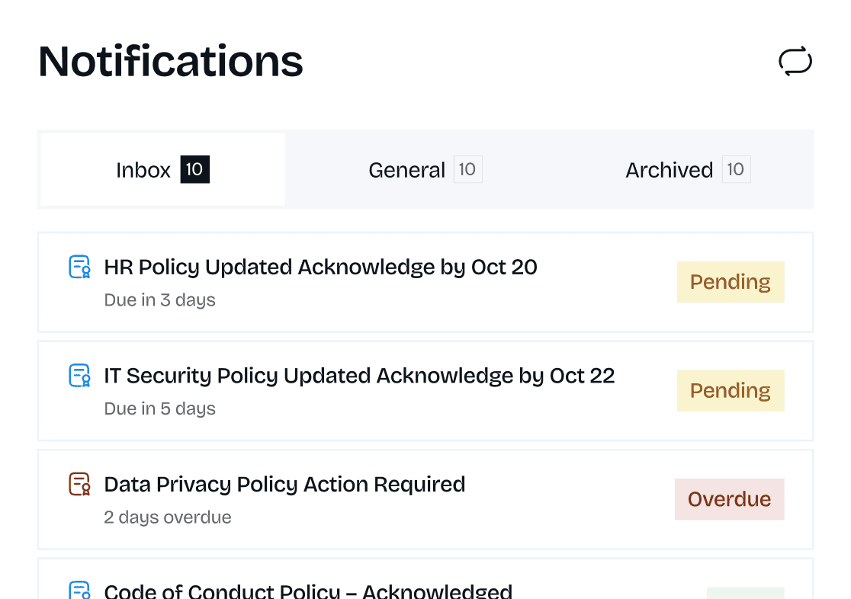Click HR Policy notification document icon
851x599 pixels.
point(80,267)
